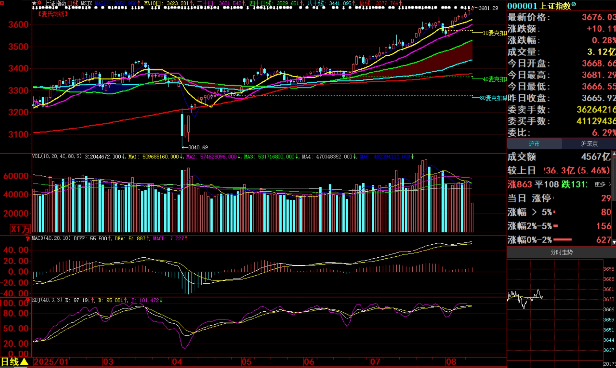
Task: Open the 分时走势 tab
Action: click(x=562, y=252)
